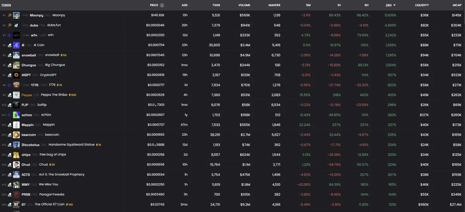
Task: Open the ACTS token avatar
Action: pyautogui.click(x=16, y=175)
